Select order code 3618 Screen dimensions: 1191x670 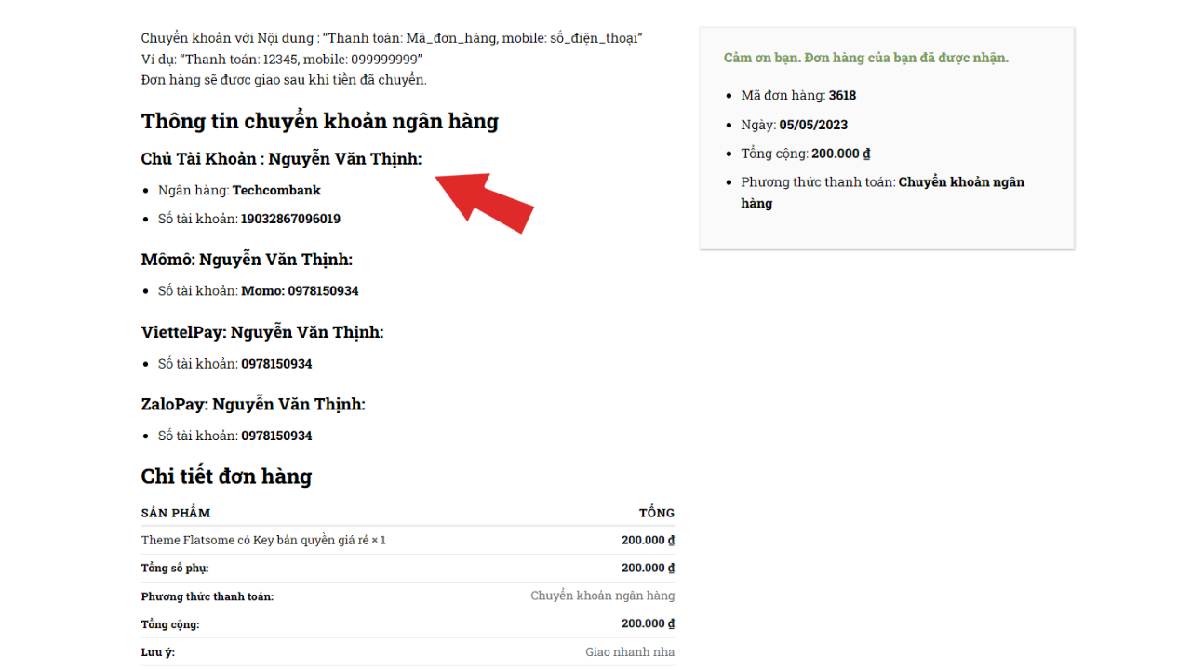pos(842,95)
